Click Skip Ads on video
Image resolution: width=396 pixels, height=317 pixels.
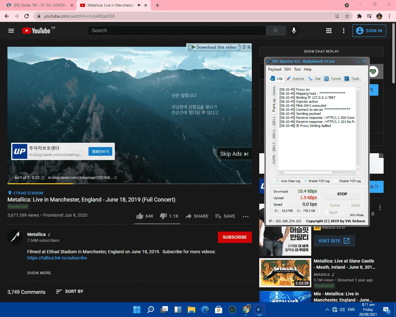point(234,154)
